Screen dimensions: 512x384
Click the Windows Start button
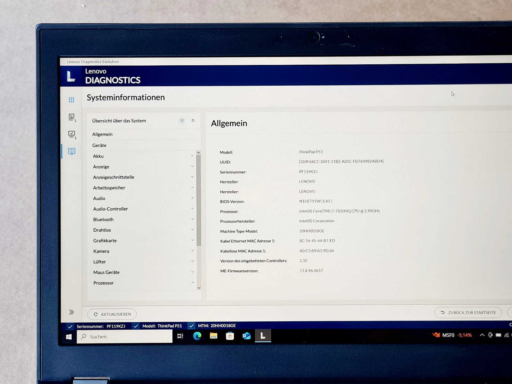[69, 337]
